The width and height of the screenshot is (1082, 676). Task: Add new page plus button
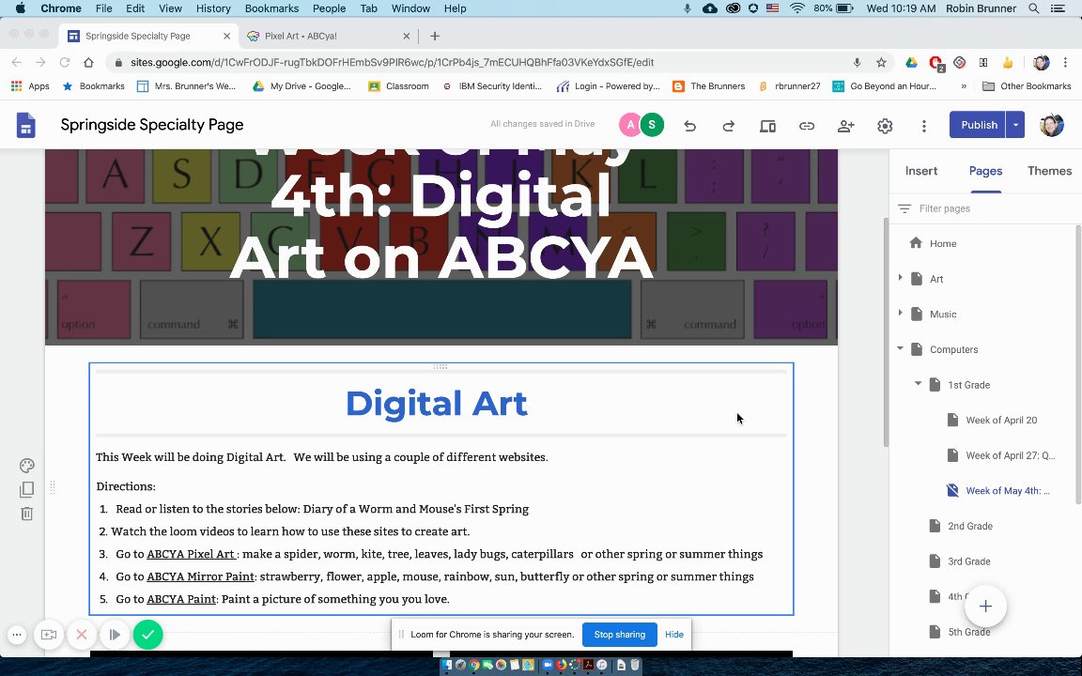coord(985,606)
